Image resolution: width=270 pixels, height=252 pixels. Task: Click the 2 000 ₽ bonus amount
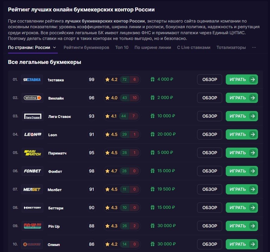click(165, 97)
